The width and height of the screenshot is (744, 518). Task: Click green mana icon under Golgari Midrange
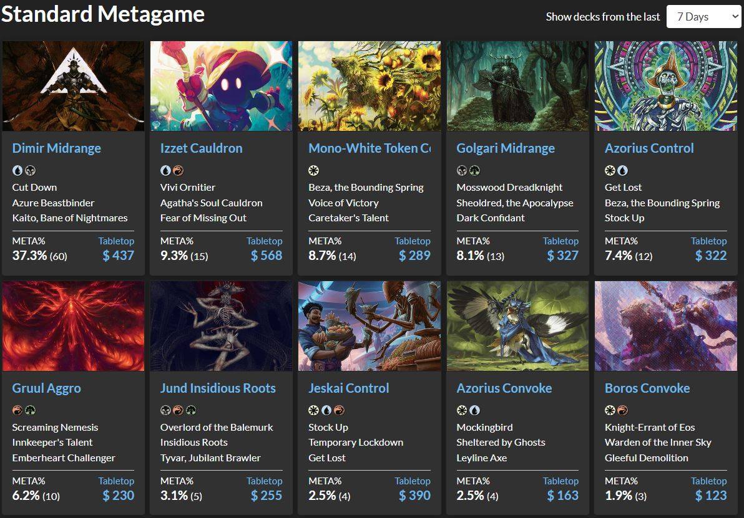coord(474,170)
